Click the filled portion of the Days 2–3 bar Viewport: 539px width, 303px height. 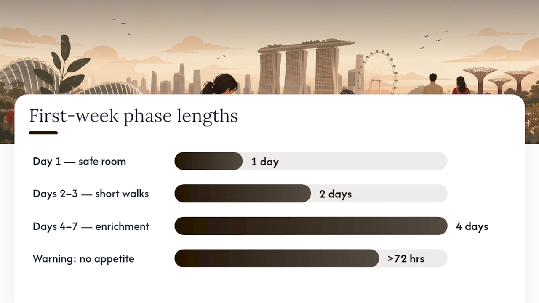tap(243, 194)
